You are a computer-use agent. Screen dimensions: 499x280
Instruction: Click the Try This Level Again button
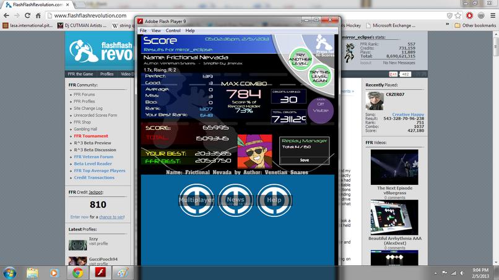[x=319, y=76]
